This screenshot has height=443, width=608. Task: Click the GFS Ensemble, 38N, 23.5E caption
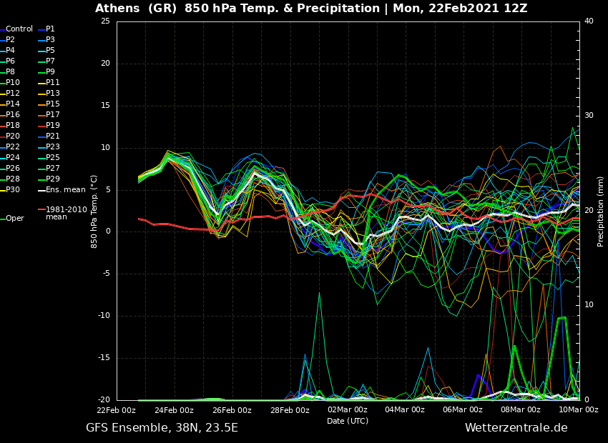(162, 428)
